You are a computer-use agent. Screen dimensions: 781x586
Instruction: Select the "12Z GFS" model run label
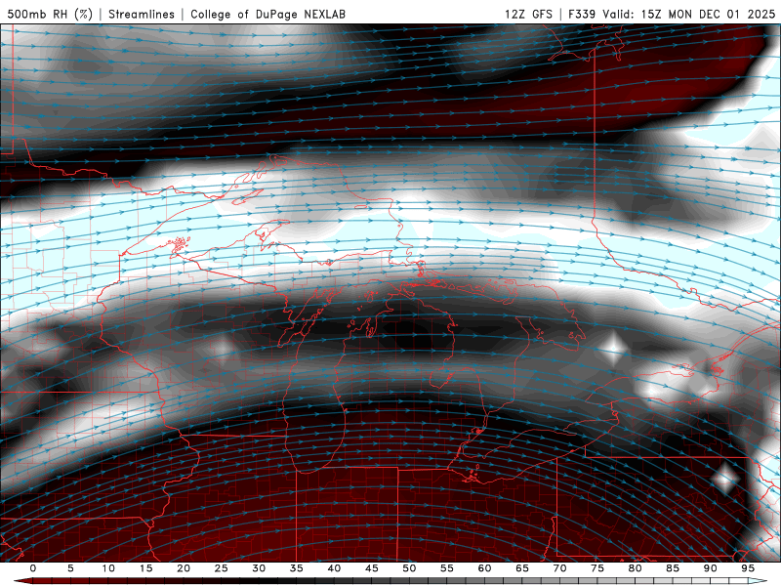coord(528,14)
